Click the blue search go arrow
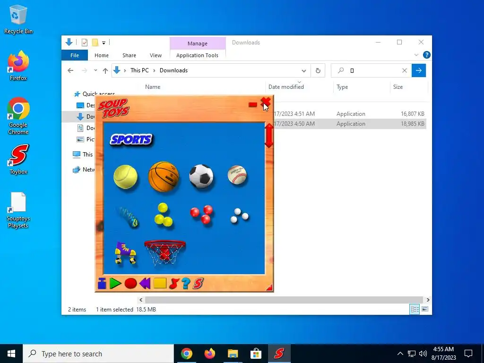The height and width of the screenshot is (363, 484). pos(419,71)
